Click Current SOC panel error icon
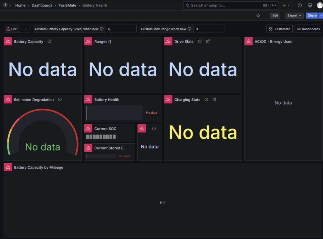The height and width of the screenshot is (239, 323). point(88,129)
